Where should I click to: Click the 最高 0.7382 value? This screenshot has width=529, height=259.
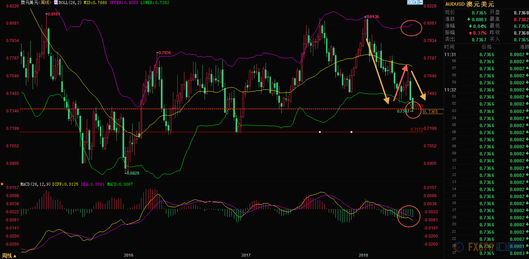[x=521, y=20]
